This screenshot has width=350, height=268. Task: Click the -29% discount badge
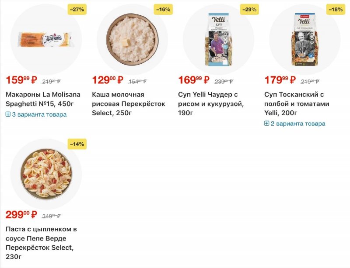[249, 10]
